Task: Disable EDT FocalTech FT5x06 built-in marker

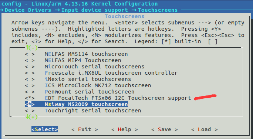Action: 30,98
